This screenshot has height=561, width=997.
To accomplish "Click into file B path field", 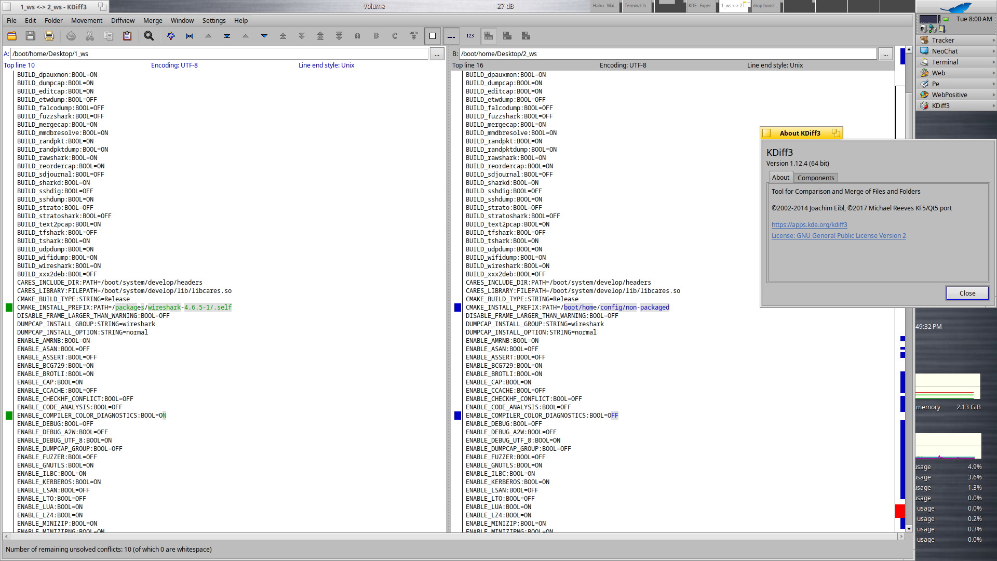I will (x=668, y=54).
